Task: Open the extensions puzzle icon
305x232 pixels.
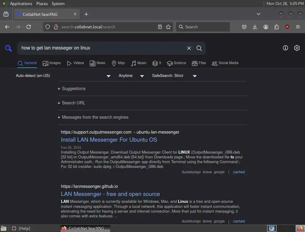Action: click(276, 27)
